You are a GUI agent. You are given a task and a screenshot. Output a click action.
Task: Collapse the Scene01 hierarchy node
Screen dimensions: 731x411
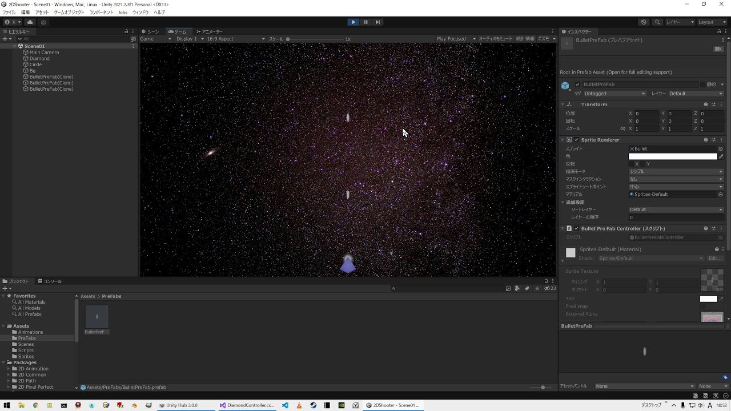coord(15,46)
